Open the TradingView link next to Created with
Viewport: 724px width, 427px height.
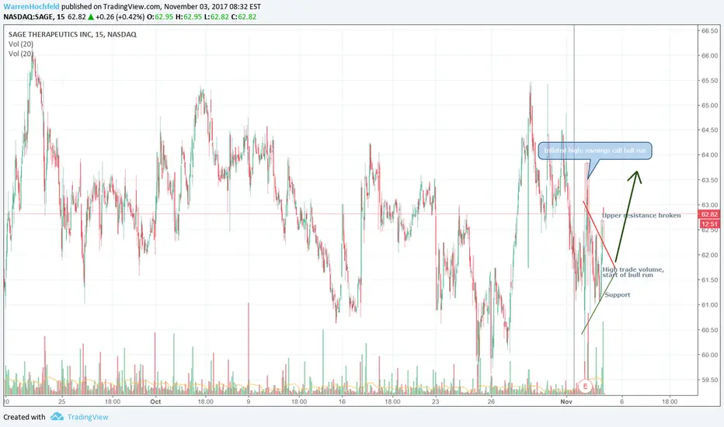[88, 417]
